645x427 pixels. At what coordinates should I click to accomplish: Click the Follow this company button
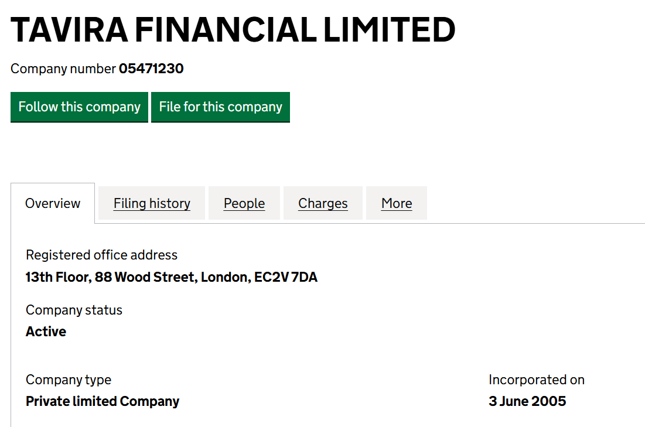pyautogui.click(x=79, y=107)
